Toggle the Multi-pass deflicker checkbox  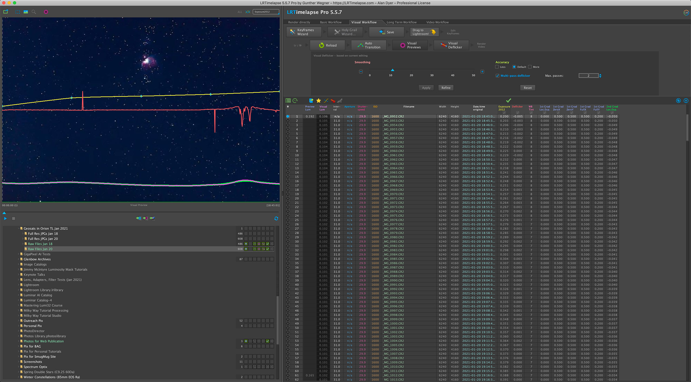tap(497, 76)
